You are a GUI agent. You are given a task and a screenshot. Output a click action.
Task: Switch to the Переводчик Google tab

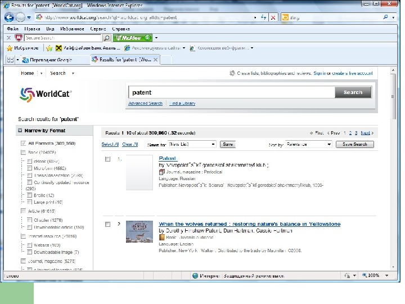click(x=55, y=60)
